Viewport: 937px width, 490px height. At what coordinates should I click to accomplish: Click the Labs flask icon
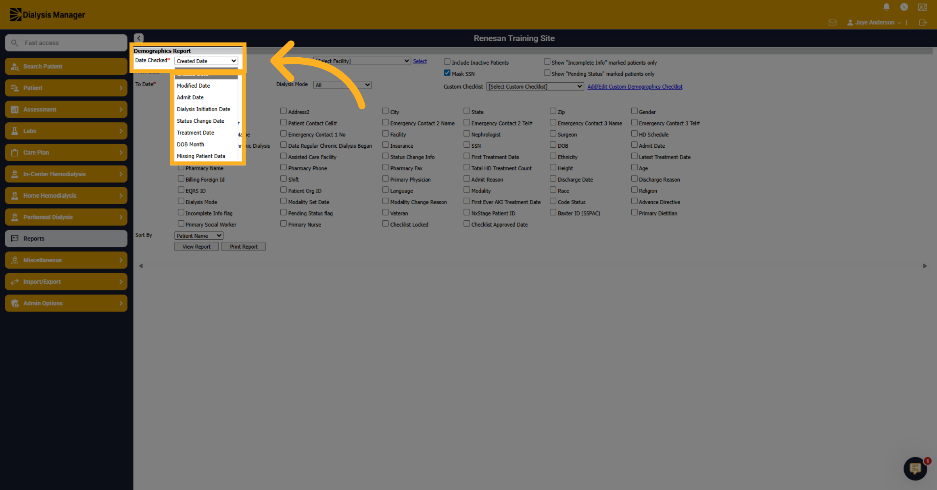click(15, 131)
